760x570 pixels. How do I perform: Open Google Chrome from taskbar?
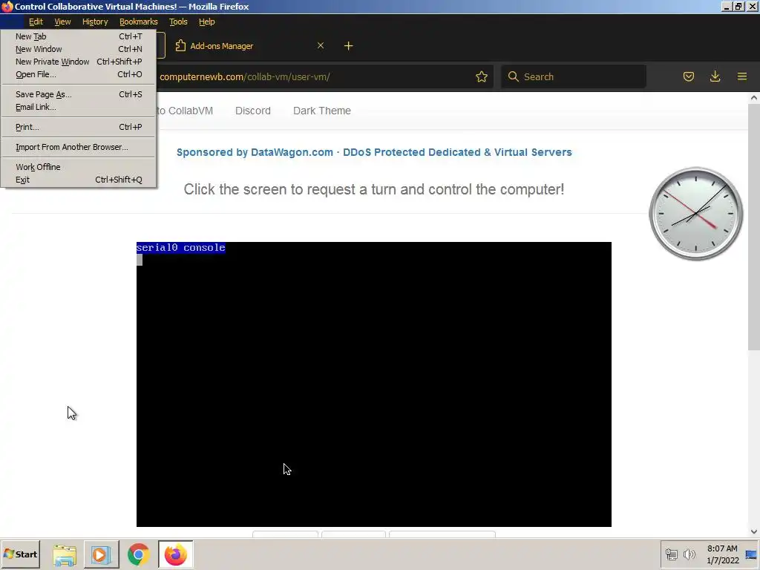click(139, 554)
